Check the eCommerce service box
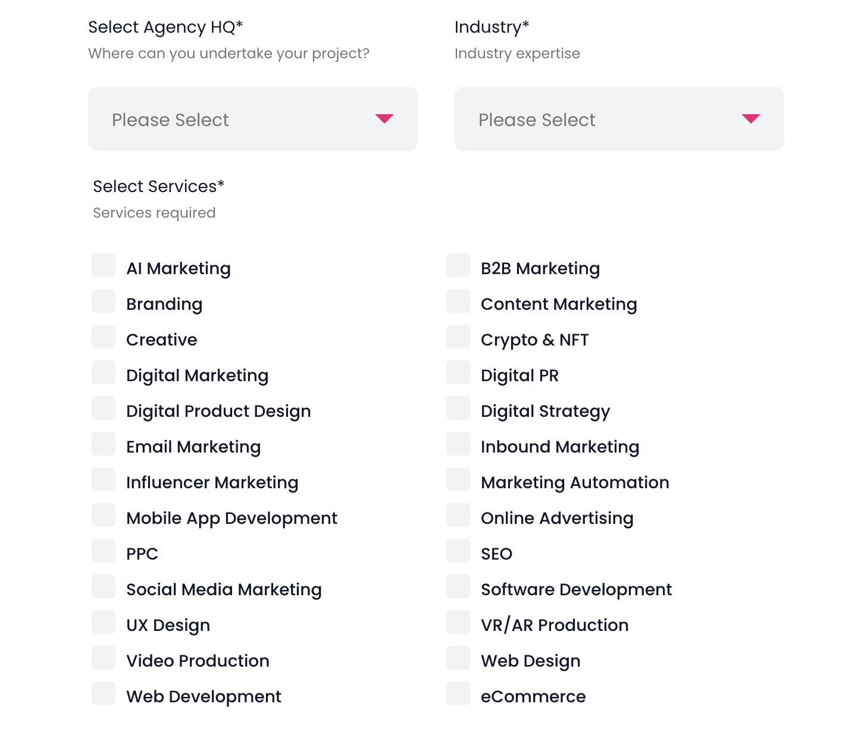The height and width of the screenshot is (735, 845). click(x=458, y=693)
